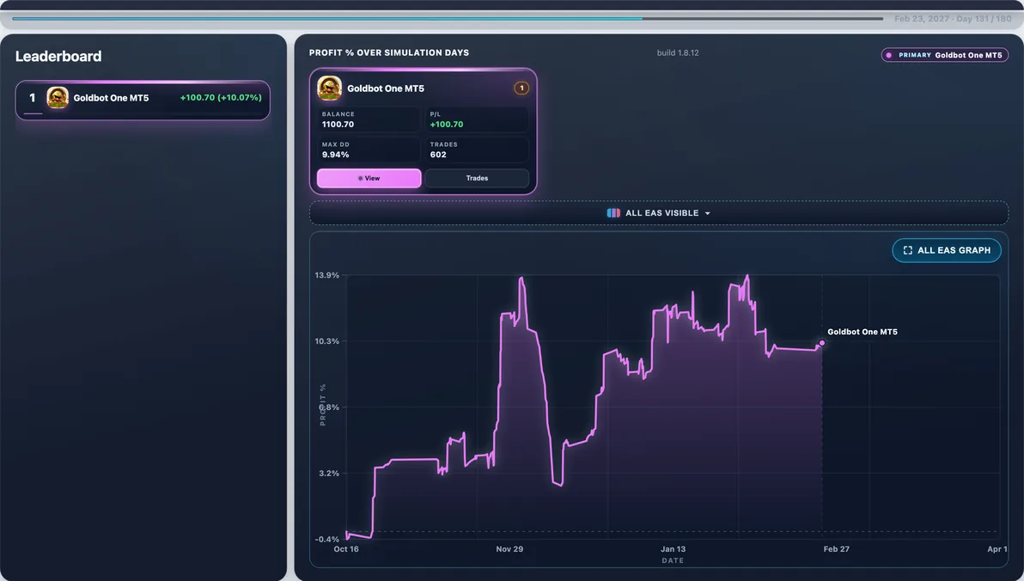
Task: Click the Goldbot One MT5 card title
Action: tap(386, 89)
